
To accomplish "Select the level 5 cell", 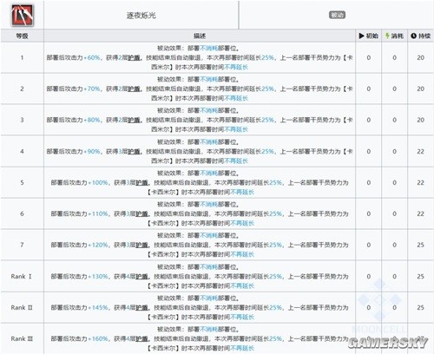I will (22, 182).
